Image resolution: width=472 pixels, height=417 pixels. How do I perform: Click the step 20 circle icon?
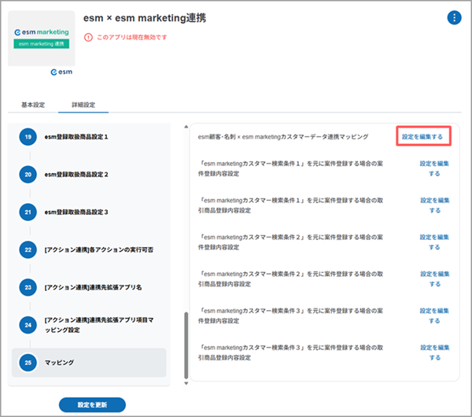[x=27, y=174]
